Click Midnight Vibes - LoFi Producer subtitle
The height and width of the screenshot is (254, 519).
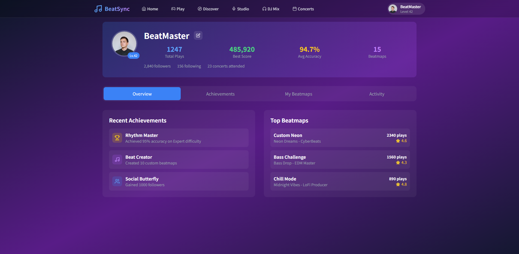point(301,185)
